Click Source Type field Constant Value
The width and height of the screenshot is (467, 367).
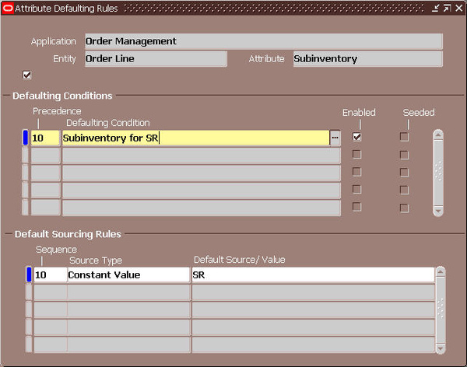tap(128, 274)
